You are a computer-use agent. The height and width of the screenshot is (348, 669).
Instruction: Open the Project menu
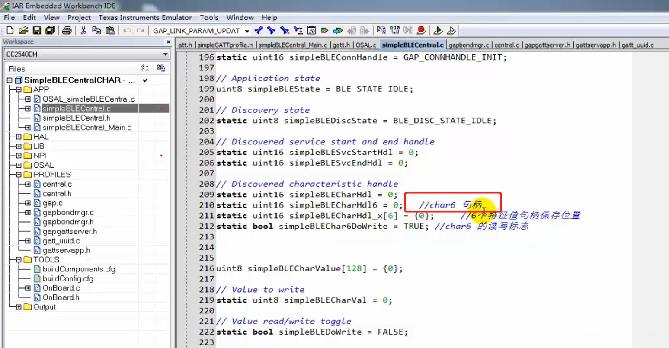point(79,18)
